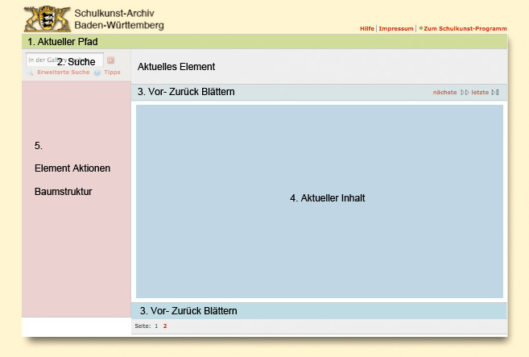Click the bullet icon before Zum Schulkunst-Programm
The image size is (529, 357).
coord(420,28)
